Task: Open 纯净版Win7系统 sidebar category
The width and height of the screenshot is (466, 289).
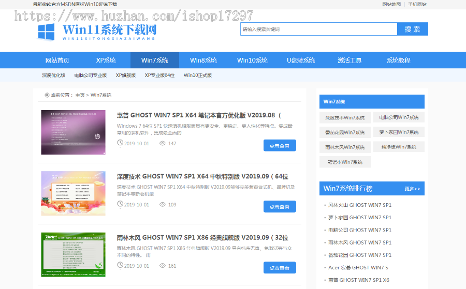Action: (399, 147)
